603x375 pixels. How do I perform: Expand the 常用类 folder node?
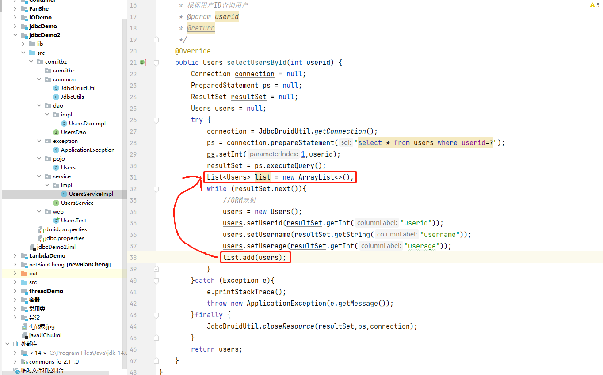pyautogui.click(x=15, y=309)
